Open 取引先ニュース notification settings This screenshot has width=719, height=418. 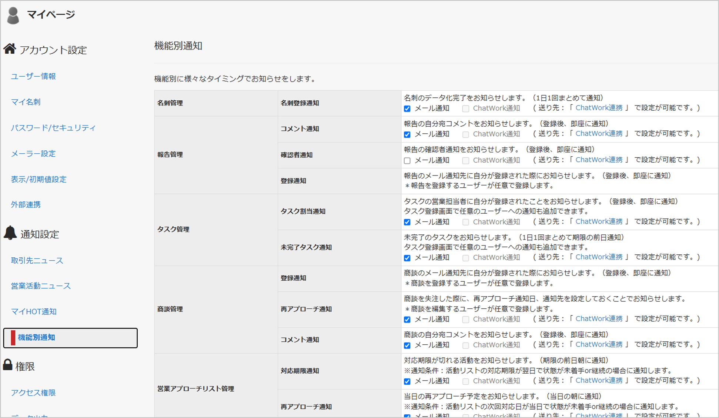pos(37,261)
